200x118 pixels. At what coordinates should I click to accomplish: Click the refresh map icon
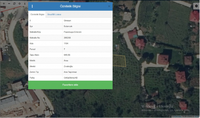(x=14, y=4)
